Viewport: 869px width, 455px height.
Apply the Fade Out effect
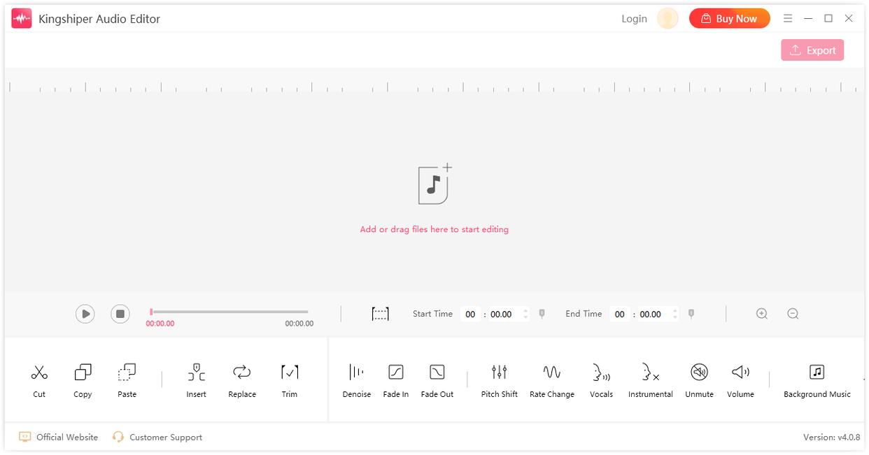(x=437, y=373)
